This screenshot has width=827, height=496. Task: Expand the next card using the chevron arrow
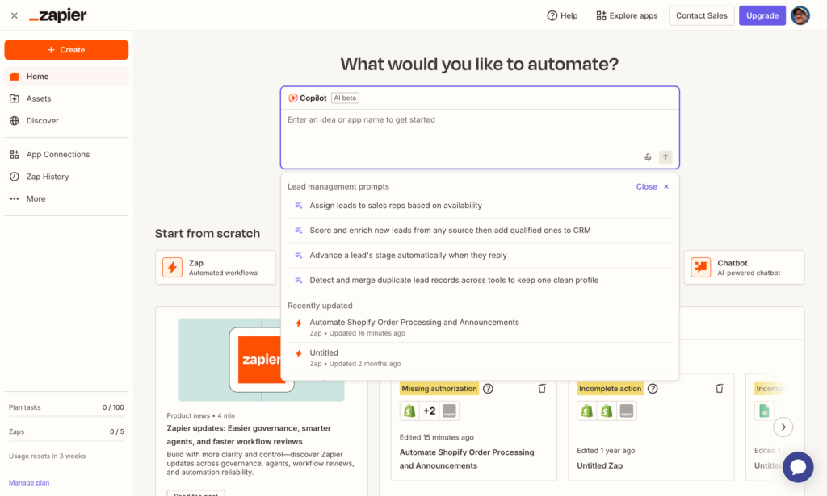[783, 427]
